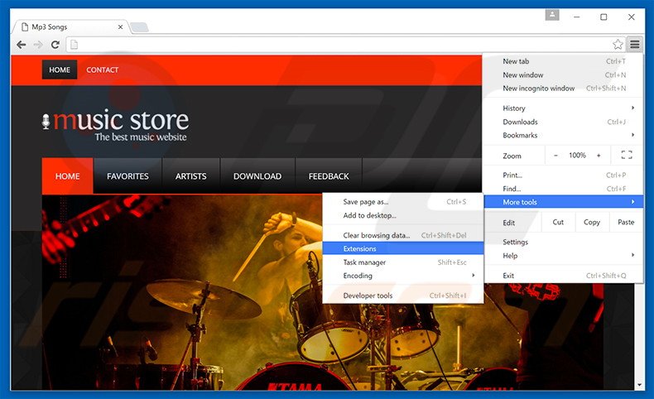Click the browser back arrow
The height and width of the screenshot is (399, 654).
(22, 45)
